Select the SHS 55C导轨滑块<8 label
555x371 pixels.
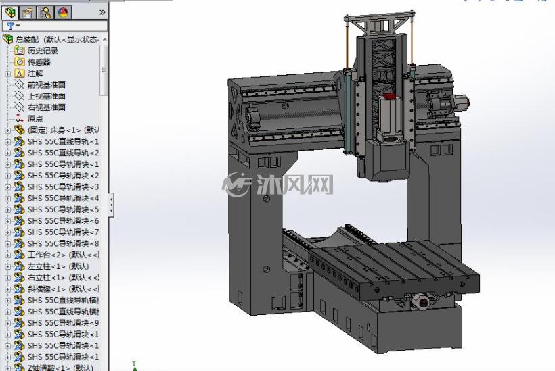(x=64, y=243)
